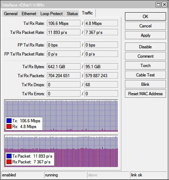Close the Ether1-WAN interface dialog
Screen dimensions: 169x180
(164, 5)
